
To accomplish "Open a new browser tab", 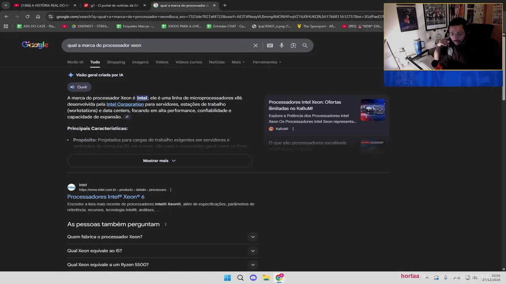I will coord(225,5).
